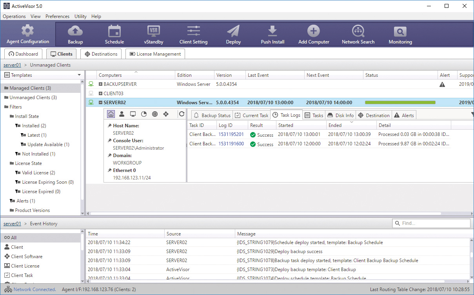Apply the License Expiring Soon (0) filter
Screen dimensions: 474x295
click(44, 182)
